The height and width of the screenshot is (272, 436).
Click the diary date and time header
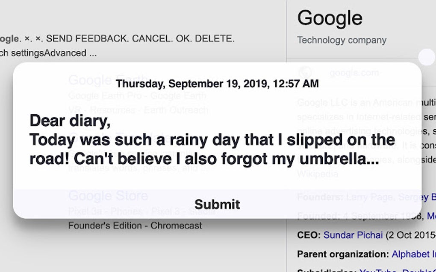[x=217, y=84]
